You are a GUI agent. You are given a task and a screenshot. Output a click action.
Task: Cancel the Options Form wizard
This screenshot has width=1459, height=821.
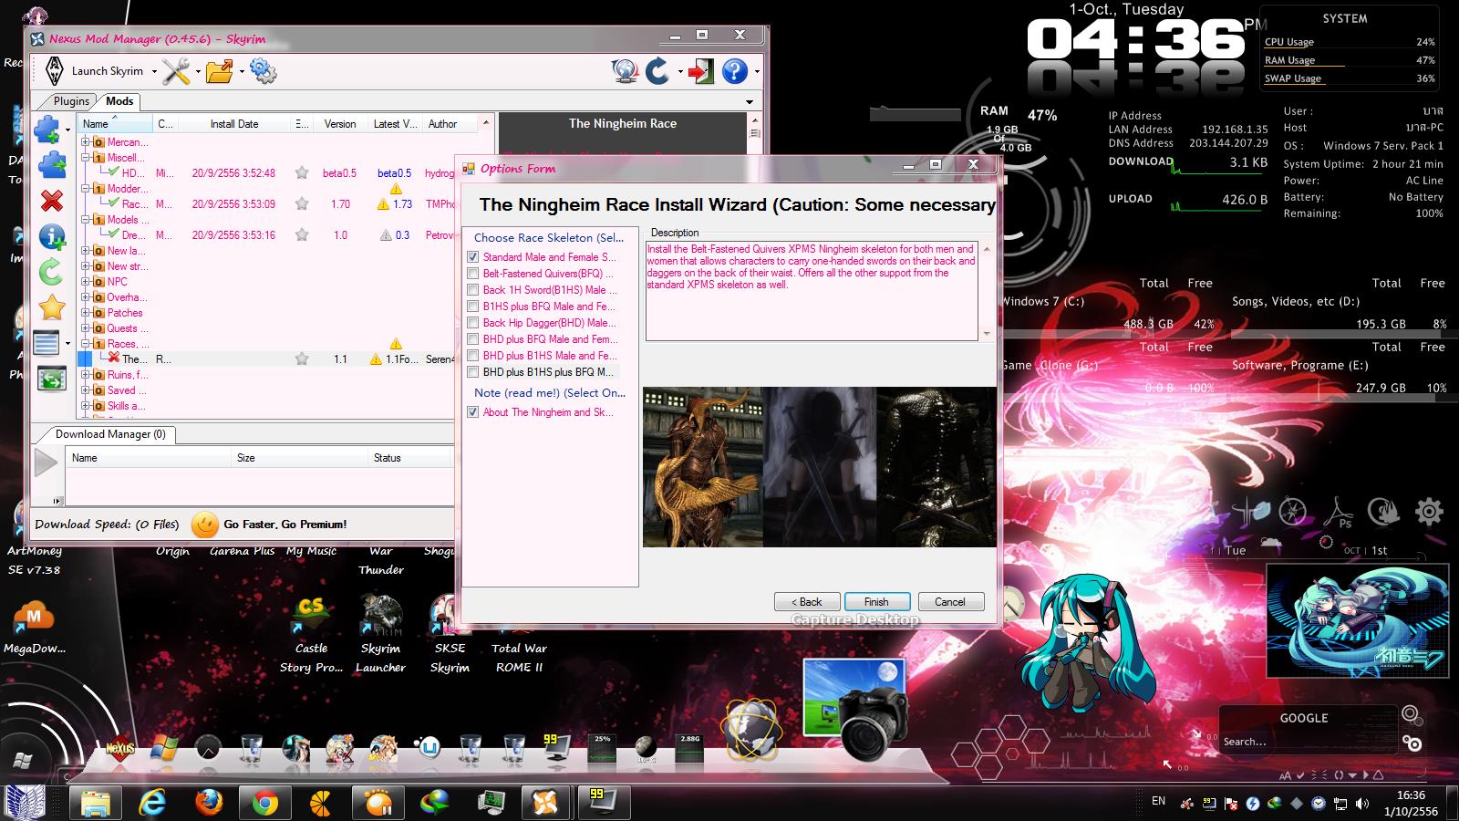tap(949, 602)
